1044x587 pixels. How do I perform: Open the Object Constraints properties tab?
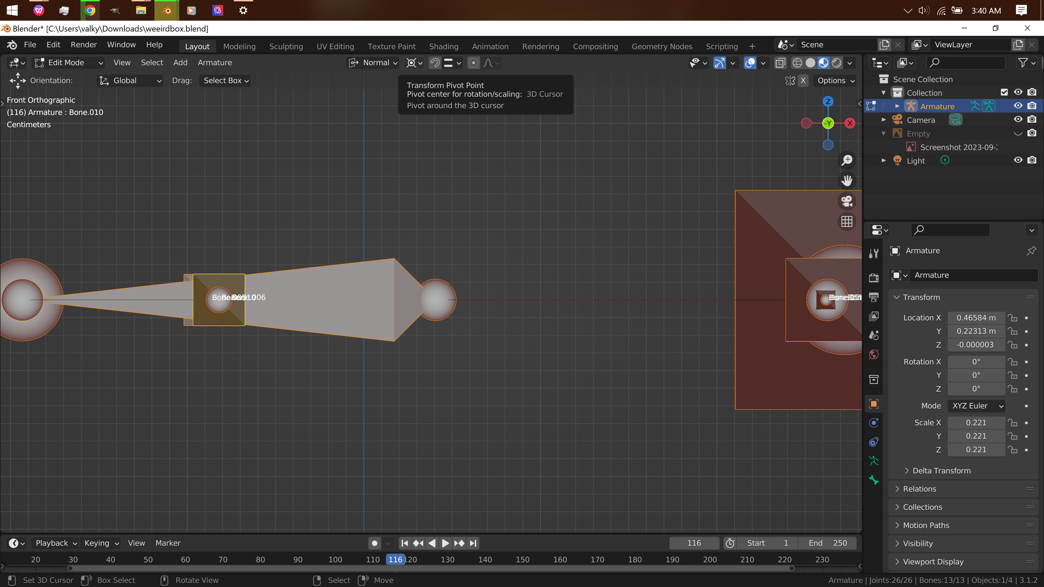pyautogui.click(x=874, y=442)
